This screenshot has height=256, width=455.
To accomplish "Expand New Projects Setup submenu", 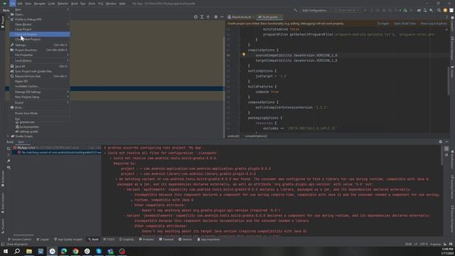I will 40,97.
